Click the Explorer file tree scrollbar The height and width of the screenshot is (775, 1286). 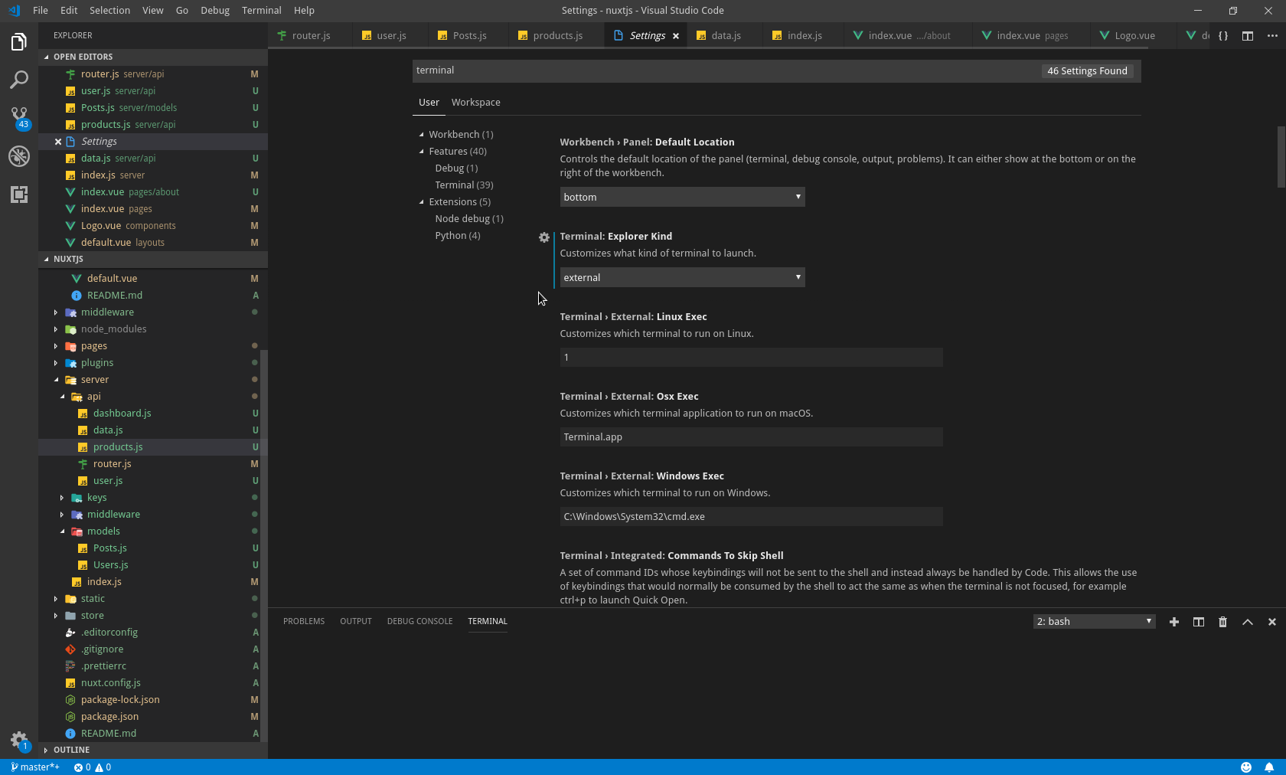264,545
